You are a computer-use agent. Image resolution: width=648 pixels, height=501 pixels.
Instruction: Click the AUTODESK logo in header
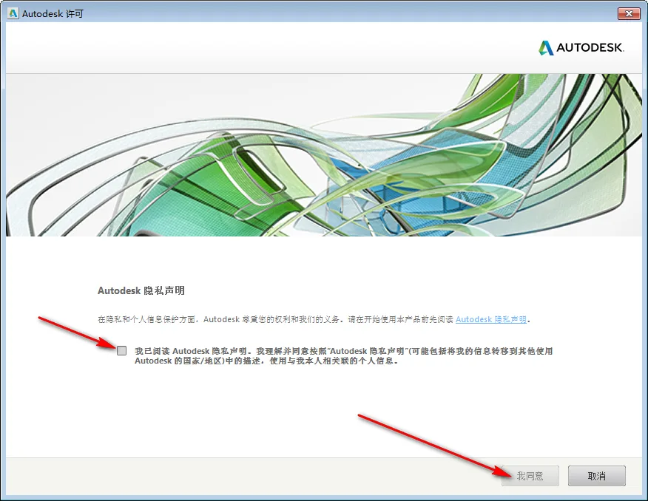[581, 48]
